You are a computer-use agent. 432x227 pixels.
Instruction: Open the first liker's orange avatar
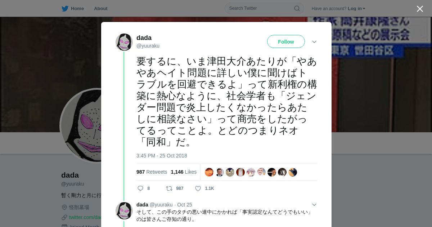pyautogui.click(x=209, y=172)
